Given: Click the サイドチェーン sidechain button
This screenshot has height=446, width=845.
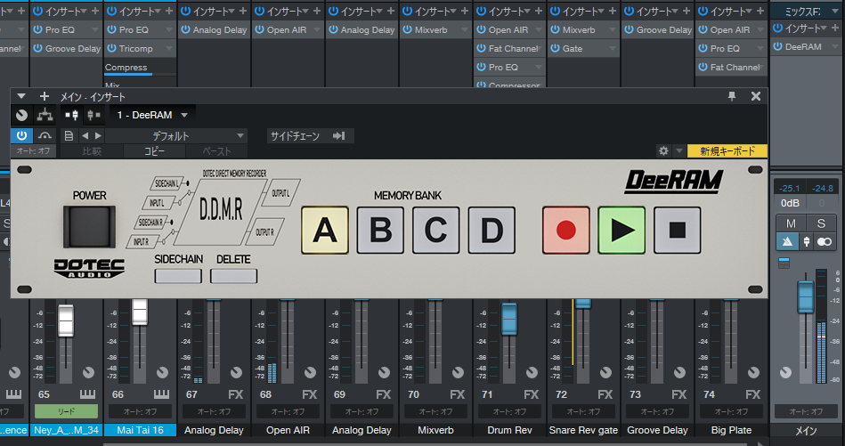Looking at the screenshot, I should tap(311, 135).
